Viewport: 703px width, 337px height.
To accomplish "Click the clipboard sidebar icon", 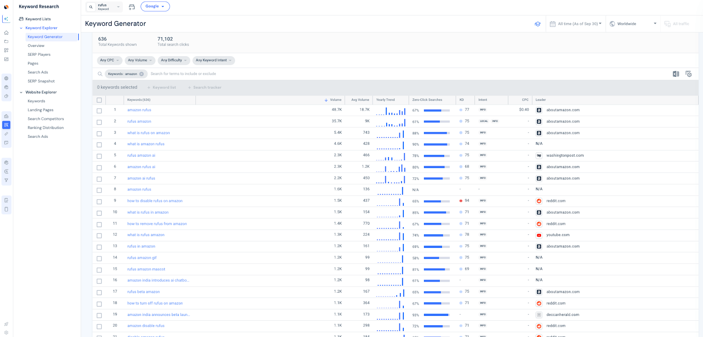I will [x=6, y=200].
